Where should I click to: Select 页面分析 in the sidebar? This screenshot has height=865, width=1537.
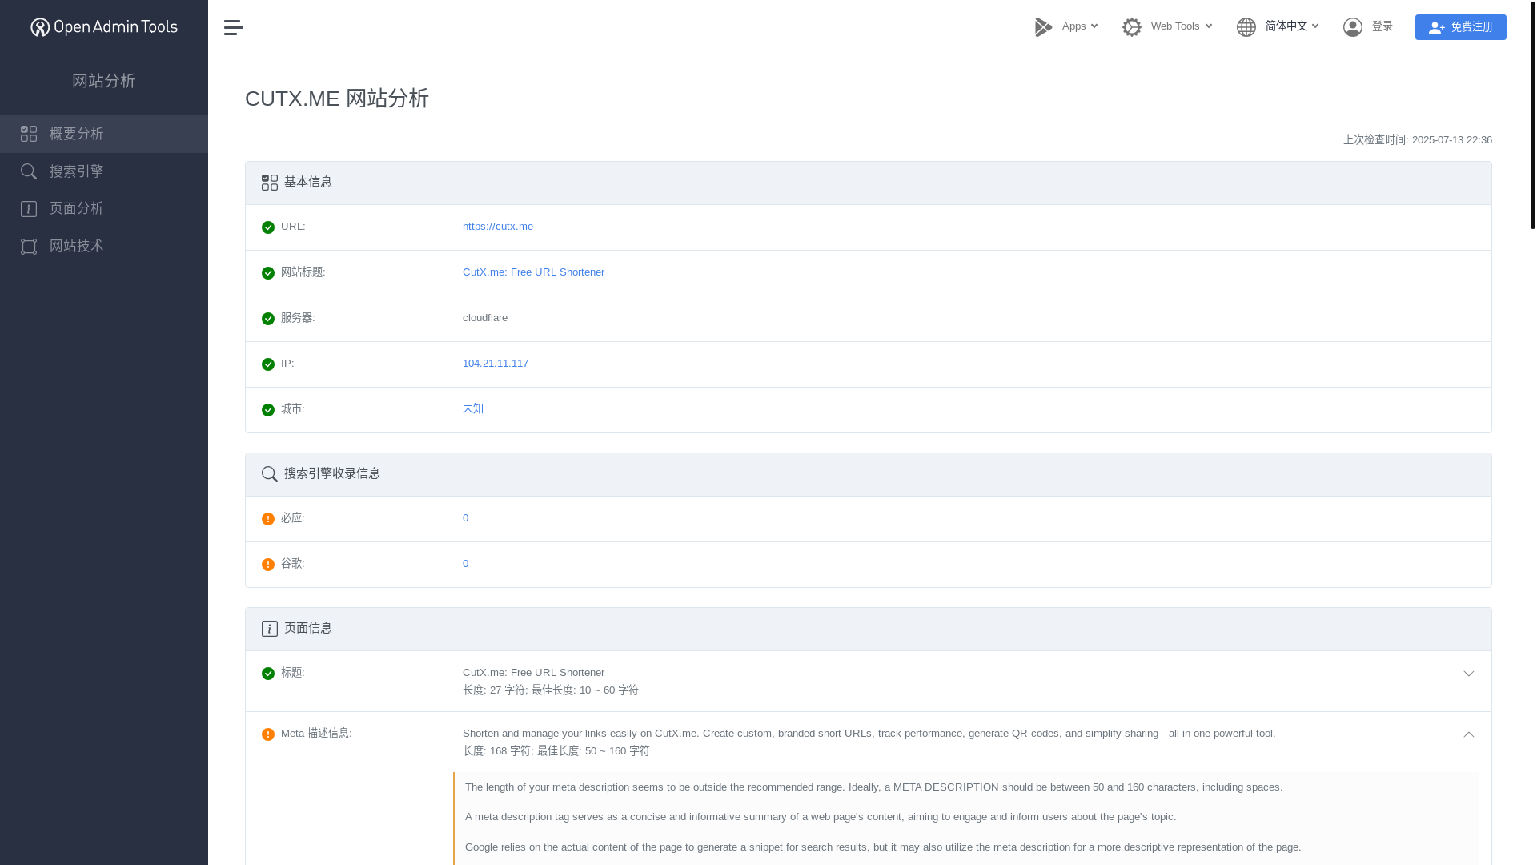[104, 209]
